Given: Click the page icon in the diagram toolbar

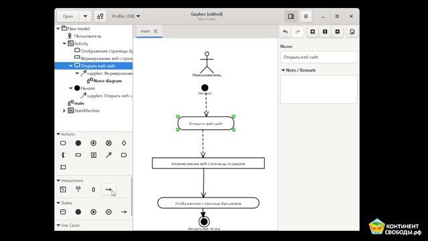Looking at the screenshot, I should pyautogui.click(x=352, y=31).
